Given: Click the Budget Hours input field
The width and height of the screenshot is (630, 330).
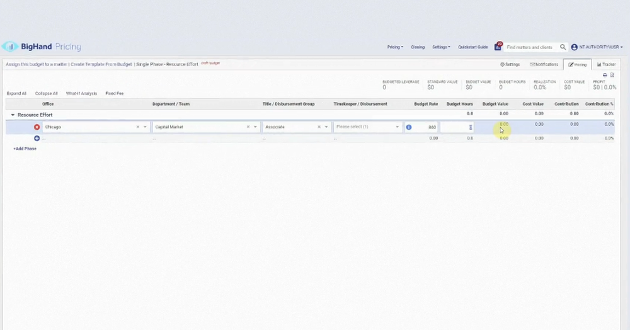Looking at the screenshot, I should 457,127.
